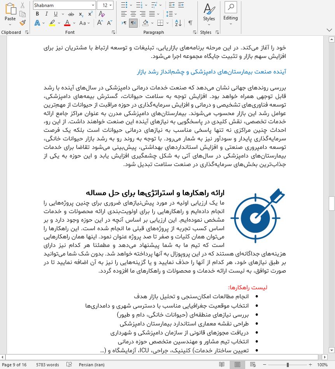This screenshot has height=369, width=335.
Task: Click Persian (Iran) language indicator
Action: click(x=91, y=365)
